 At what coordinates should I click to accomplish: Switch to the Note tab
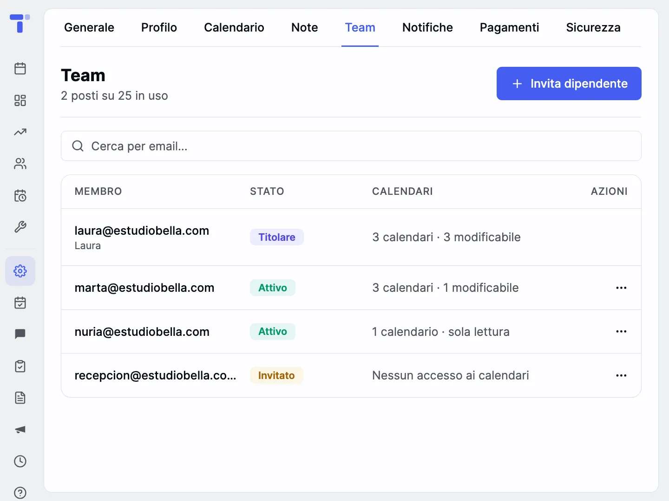pos(305,27)
